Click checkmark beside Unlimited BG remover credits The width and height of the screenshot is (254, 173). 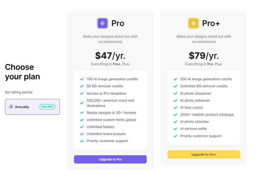click(x=175, y=86)
